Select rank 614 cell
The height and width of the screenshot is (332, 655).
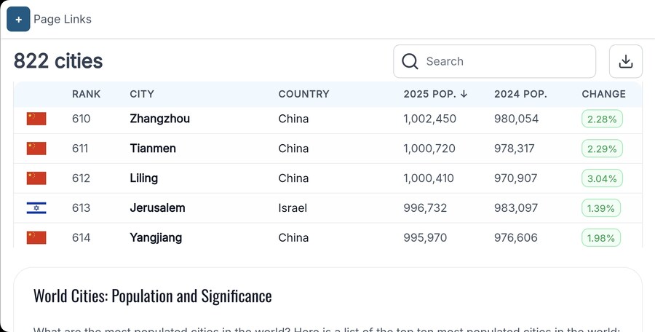(81, 237)
